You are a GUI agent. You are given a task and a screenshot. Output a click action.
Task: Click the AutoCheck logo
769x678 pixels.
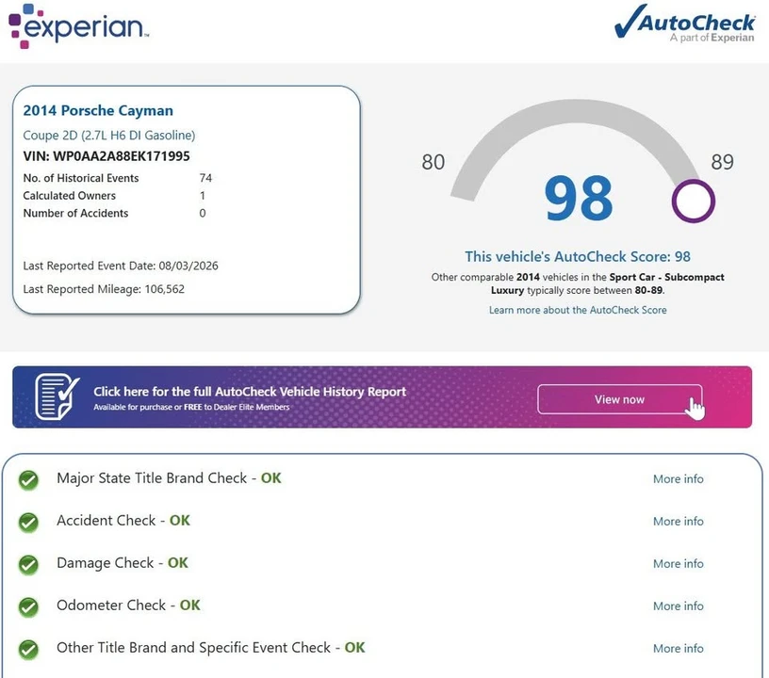tap(684, 24)
